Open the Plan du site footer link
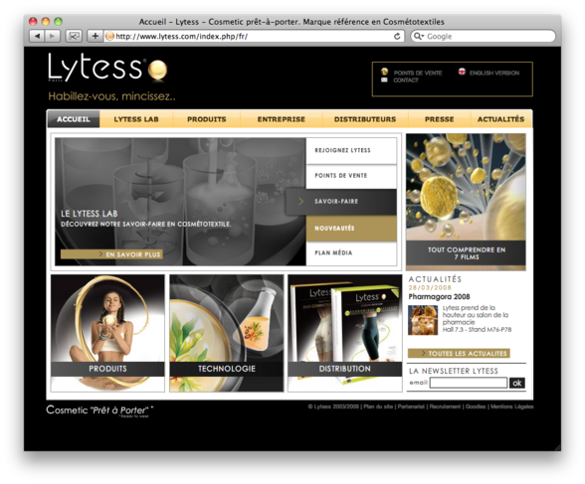 click(378, 406)
